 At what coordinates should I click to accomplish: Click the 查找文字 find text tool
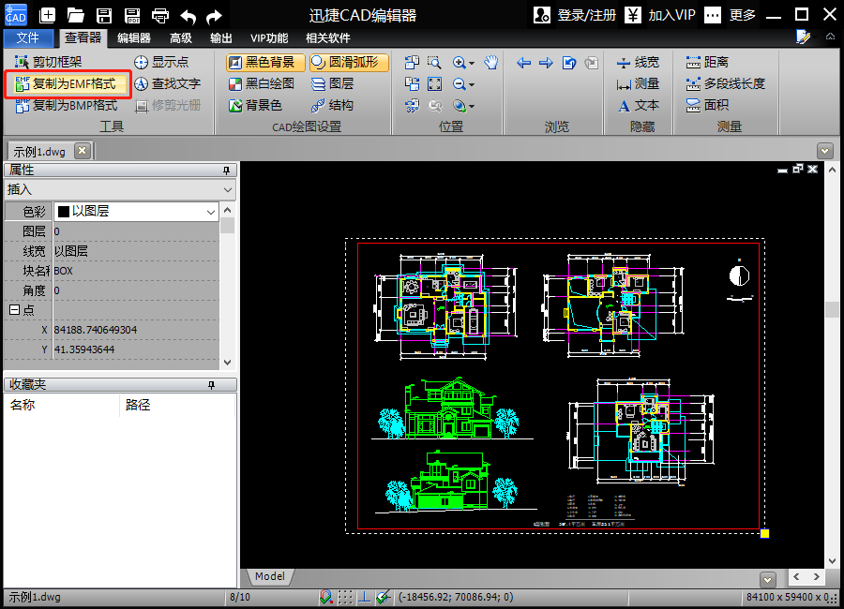pyautogui.click(x=167, y=83)
